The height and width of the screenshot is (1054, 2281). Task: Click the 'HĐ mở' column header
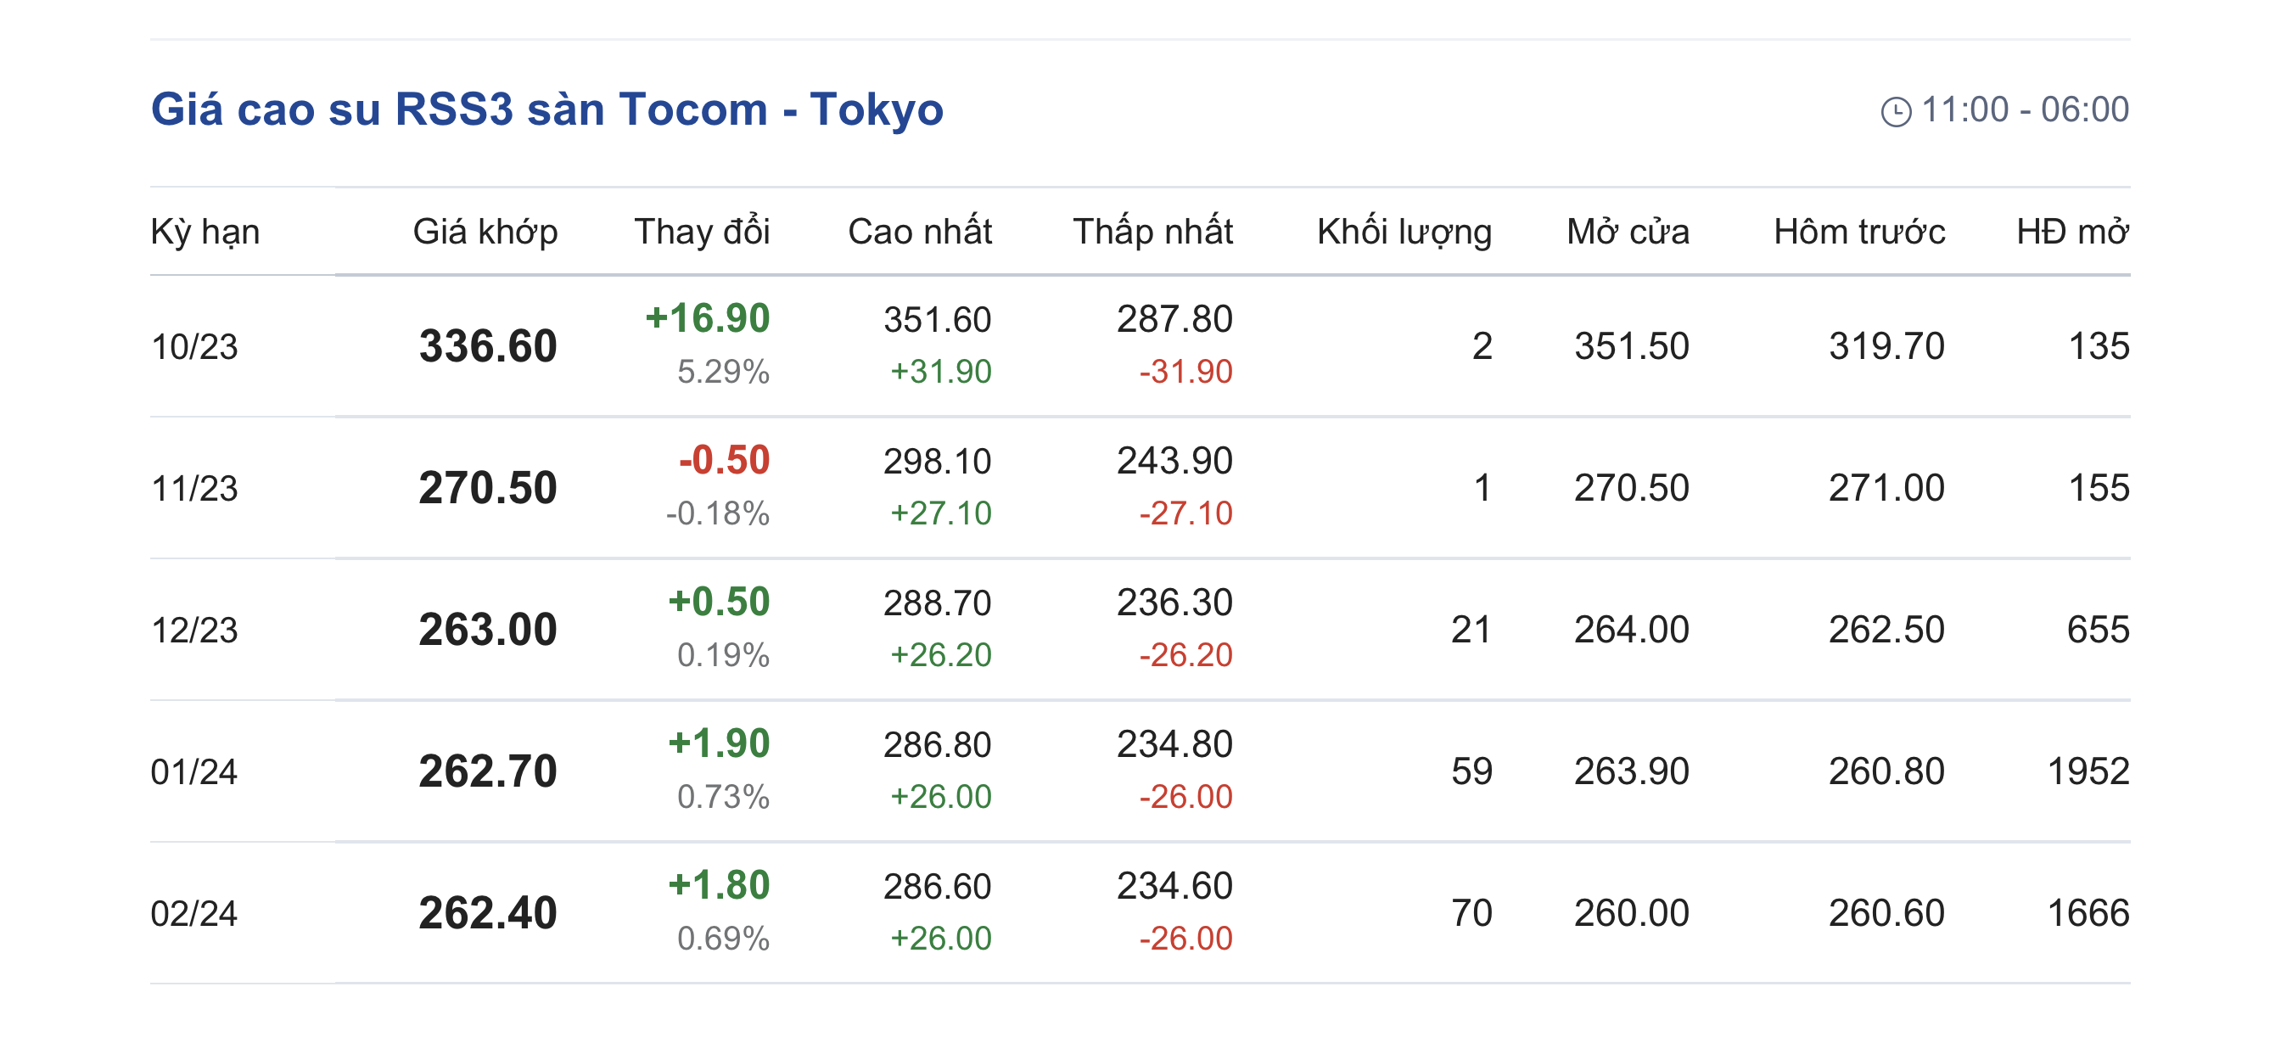point(2072,232)
